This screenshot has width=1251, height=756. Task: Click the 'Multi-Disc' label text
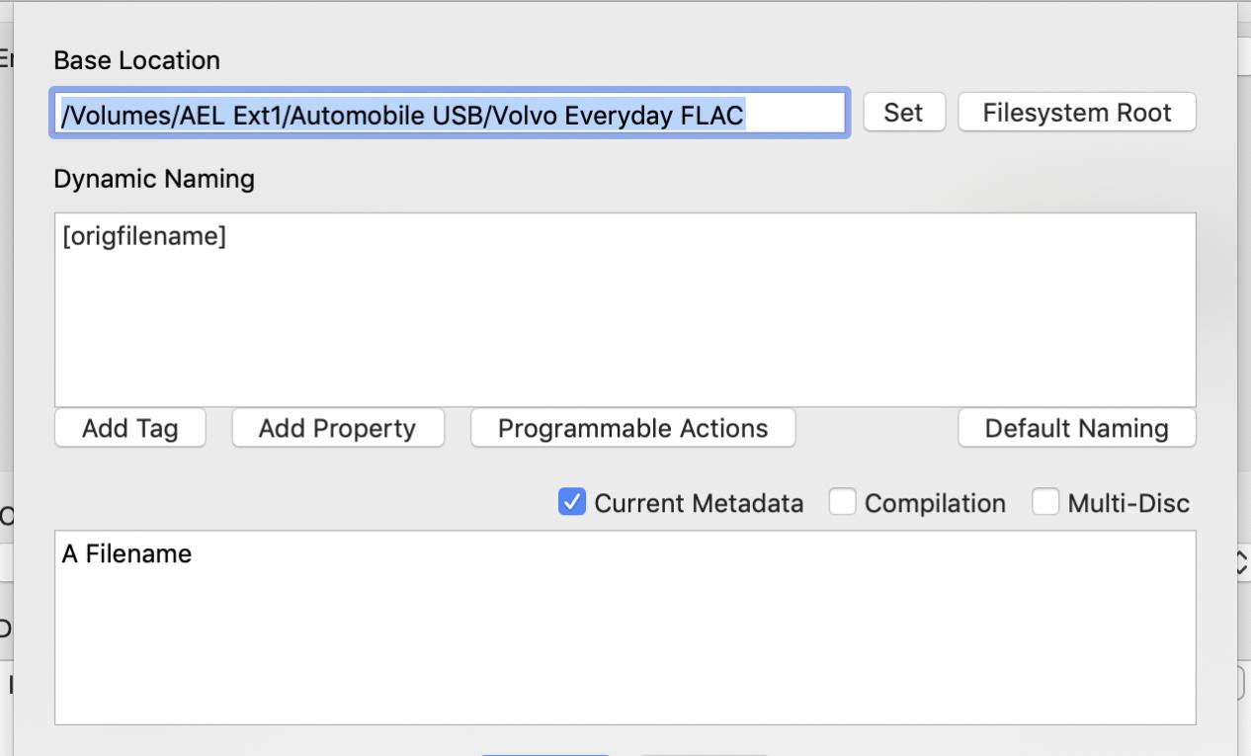click(1128, 503)
